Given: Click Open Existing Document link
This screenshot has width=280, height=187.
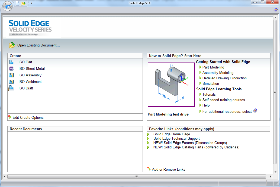Looking at the screenshot, I should pos(38,45).
